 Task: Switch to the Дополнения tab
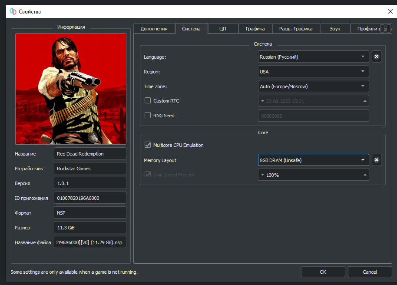click(154, 29)
